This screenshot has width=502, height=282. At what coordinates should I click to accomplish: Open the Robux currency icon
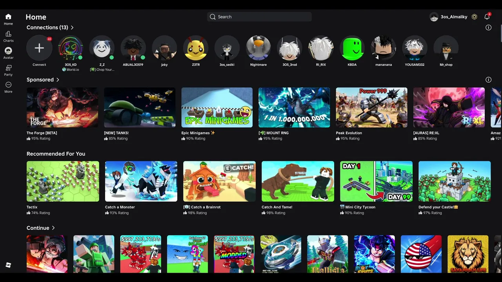click(475, 17)
